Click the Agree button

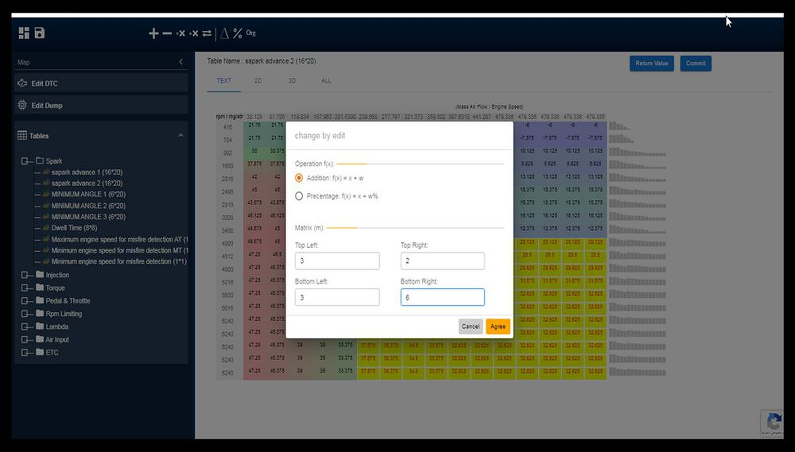coord(498,327)
